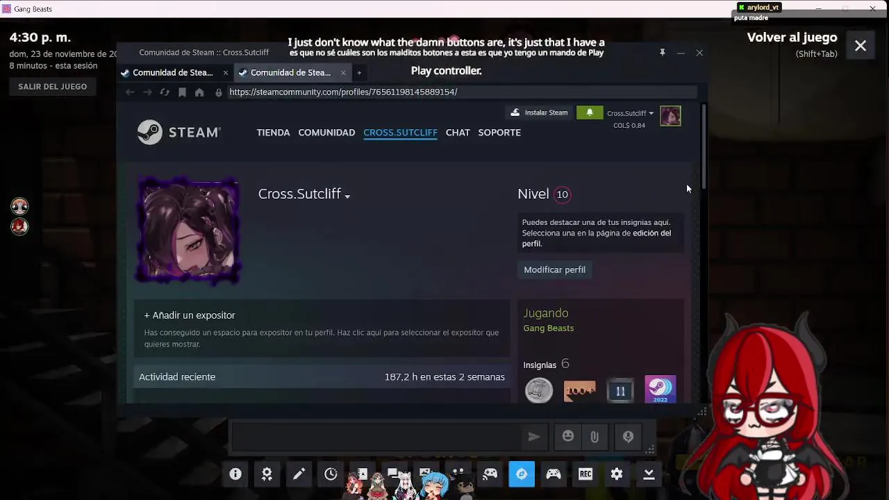
Task: Open the SOPORTE menu item
Action: [499, 132]
